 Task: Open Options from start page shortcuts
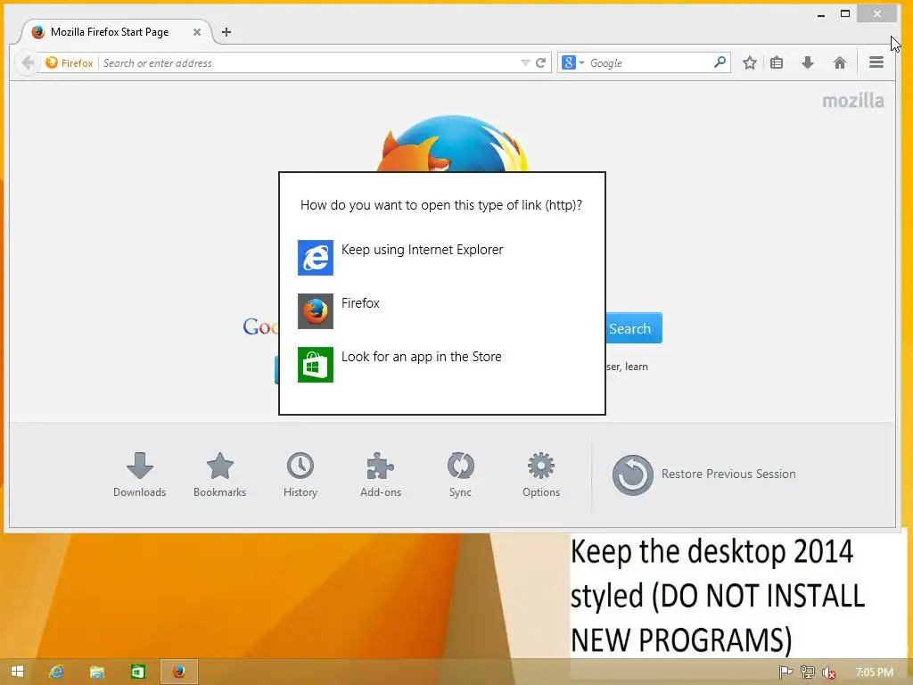click(541, 475)
